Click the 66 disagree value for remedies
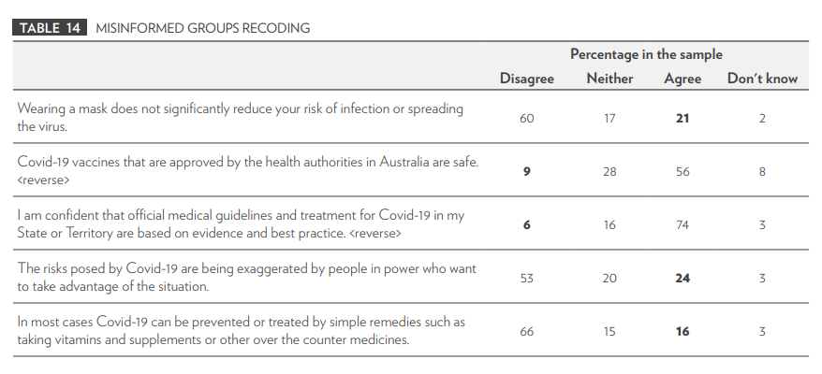Viewport: 822px width, 374px height. (x=526, y=332)
